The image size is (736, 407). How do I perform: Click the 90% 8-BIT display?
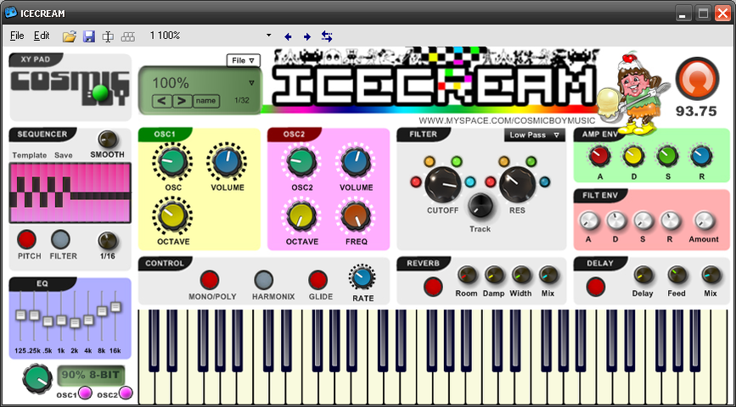pyautogui.click(x=91, y=375)
